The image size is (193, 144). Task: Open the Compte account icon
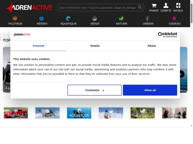click(166, 5)
